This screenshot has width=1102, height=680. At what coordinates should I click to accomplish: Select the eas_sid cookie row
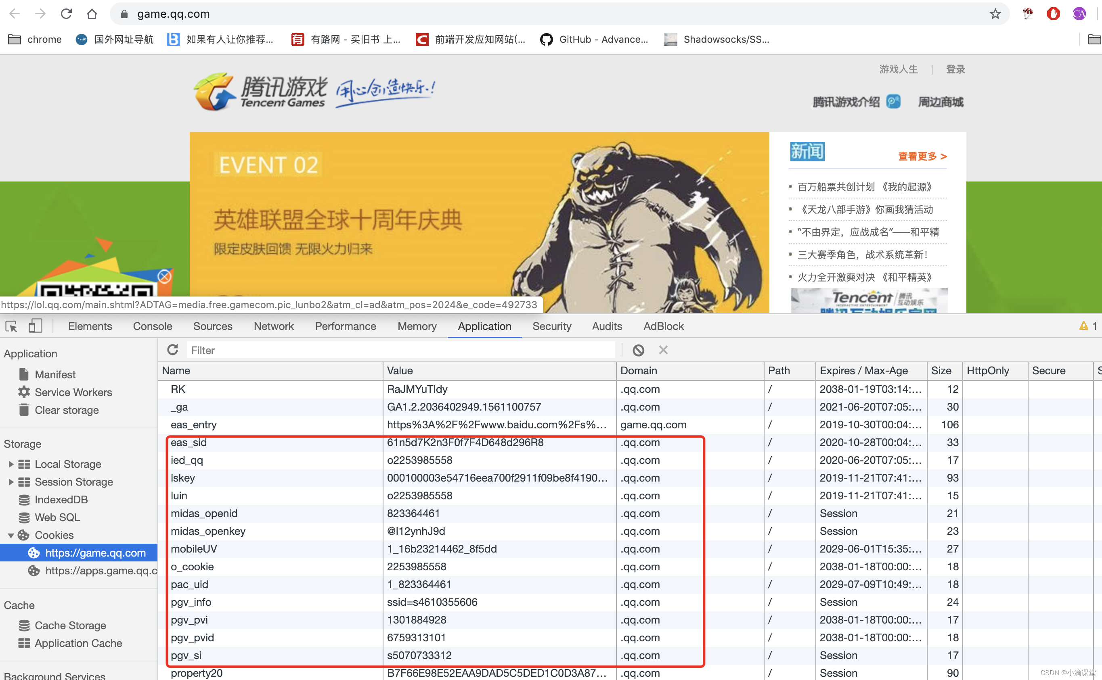[x=630, y=442]
